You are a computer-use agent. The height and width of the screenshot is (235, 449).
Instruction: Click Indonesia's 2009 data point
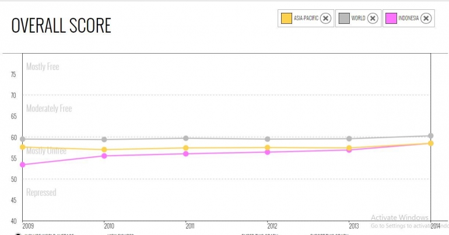23,165
